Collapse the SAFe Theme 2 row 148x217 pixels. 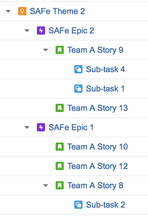(8, 11)
